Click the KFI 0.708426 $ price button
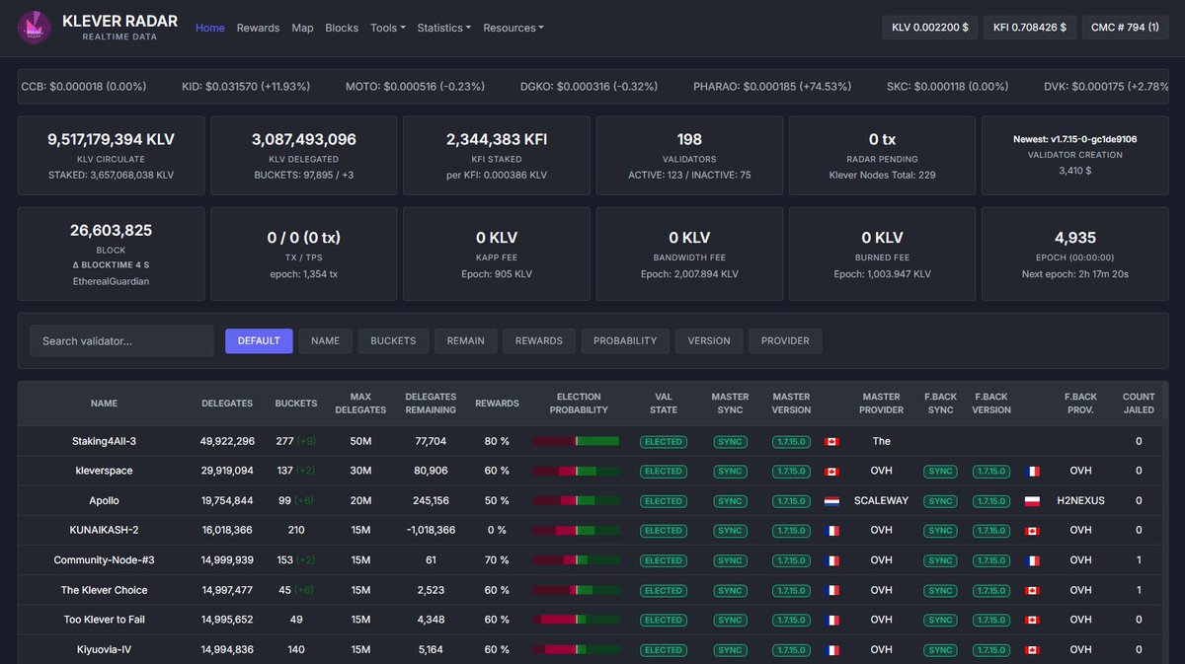 [1030, 28]
